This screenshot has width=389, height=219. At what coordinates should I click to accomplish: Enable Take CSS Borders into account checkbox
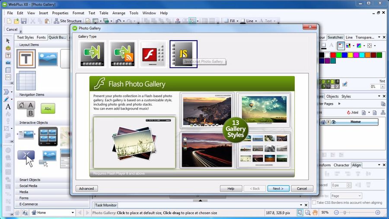tap(314, 203)
